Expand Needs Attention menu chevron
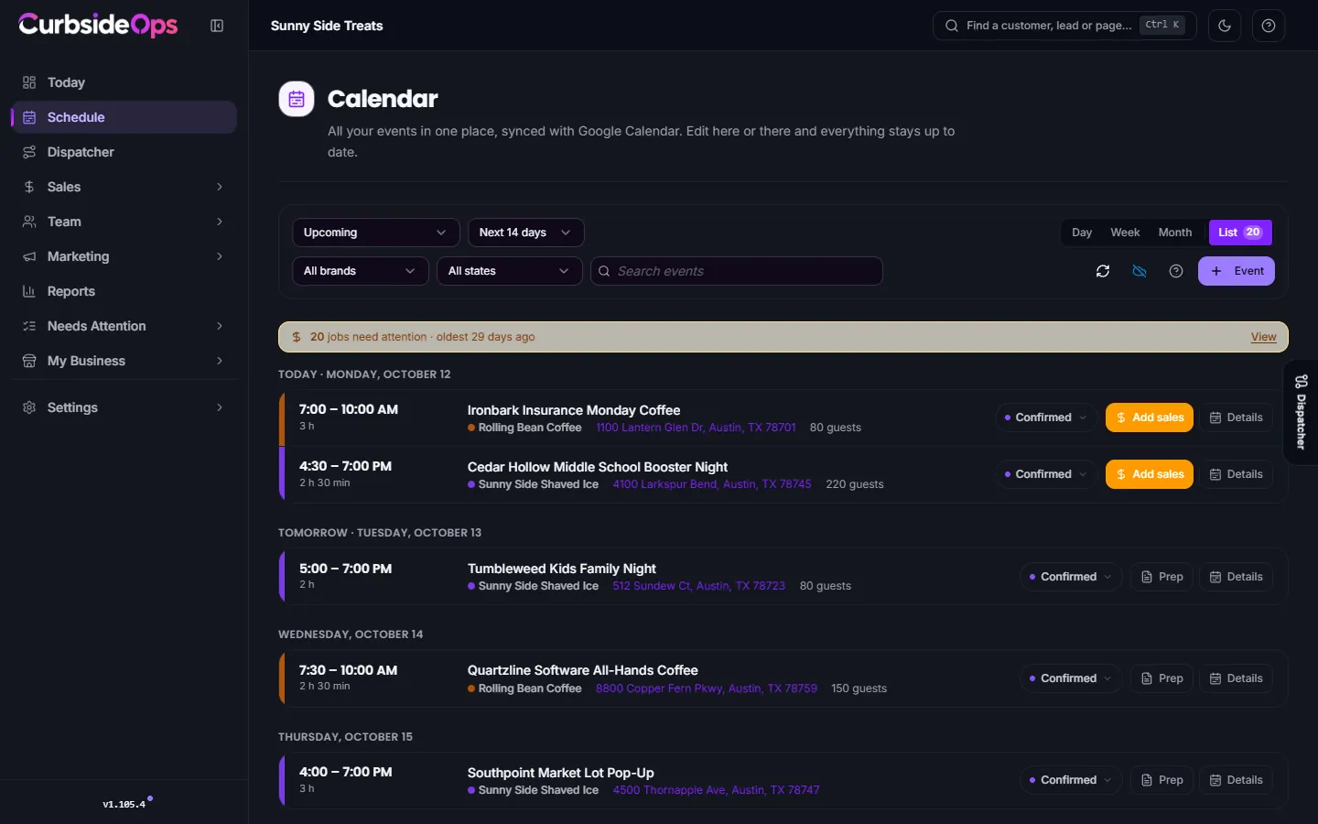This screenshot has height=824, width=1318. (x=220, y=326)
